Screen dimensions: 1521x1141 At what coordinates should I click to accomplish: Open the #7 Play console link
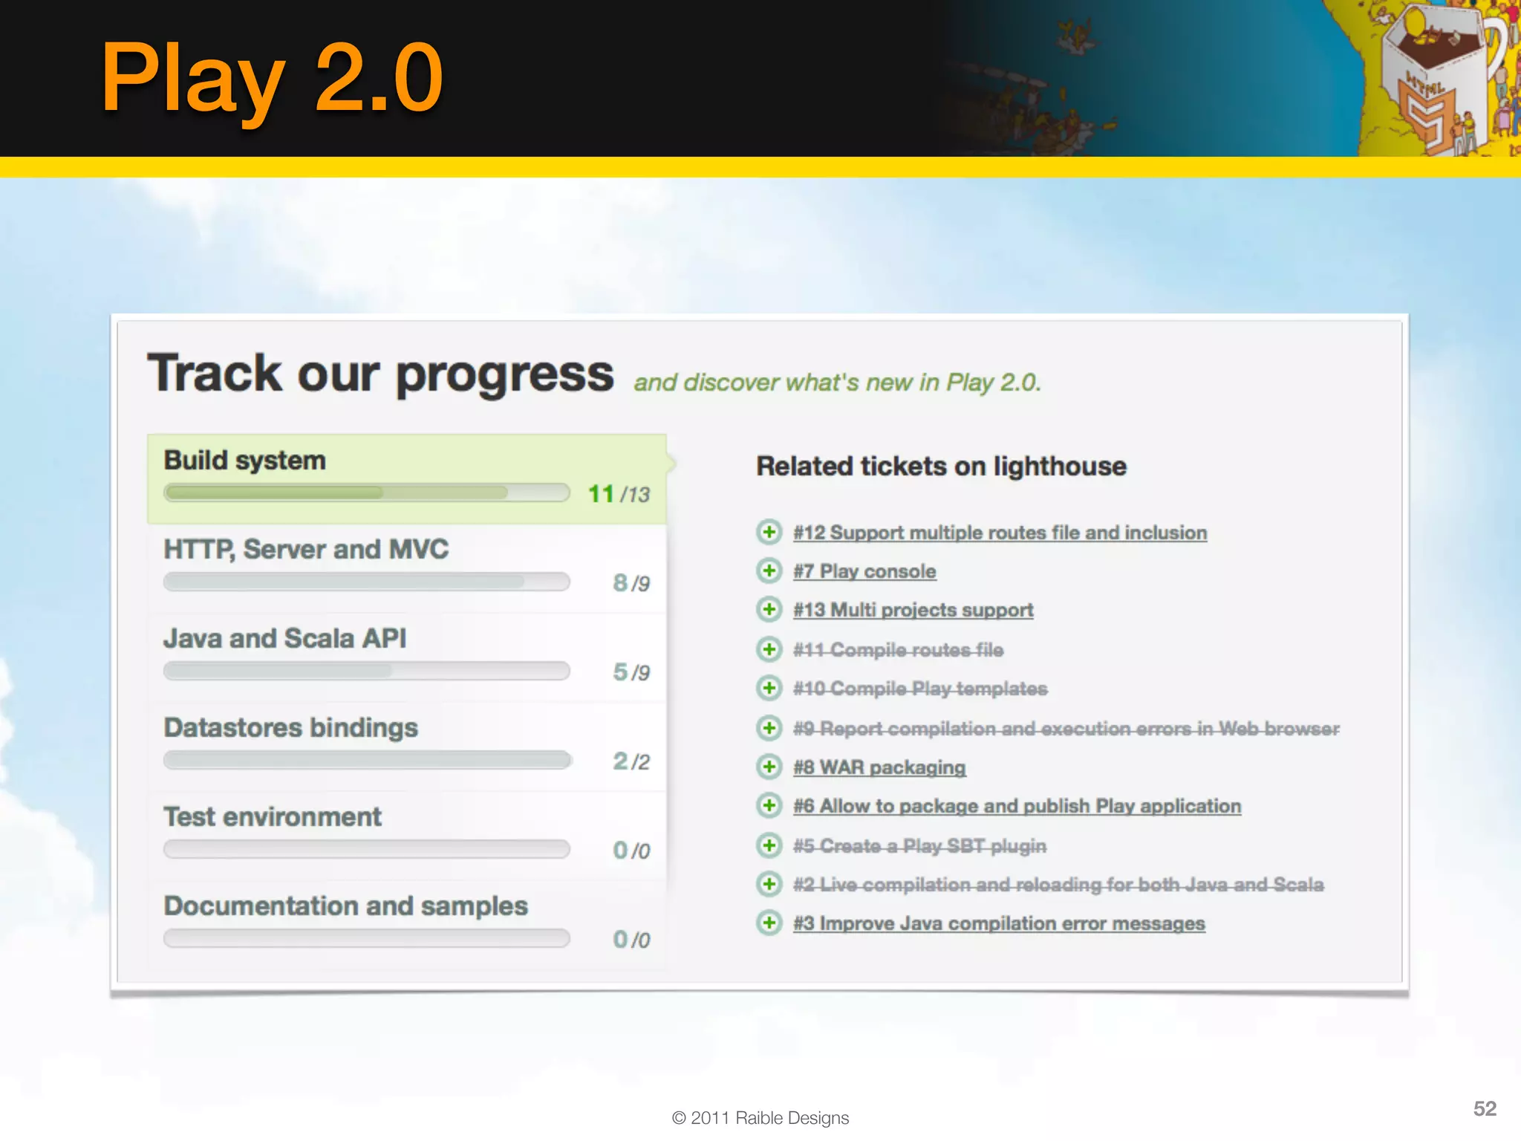(x=864, y=571)
